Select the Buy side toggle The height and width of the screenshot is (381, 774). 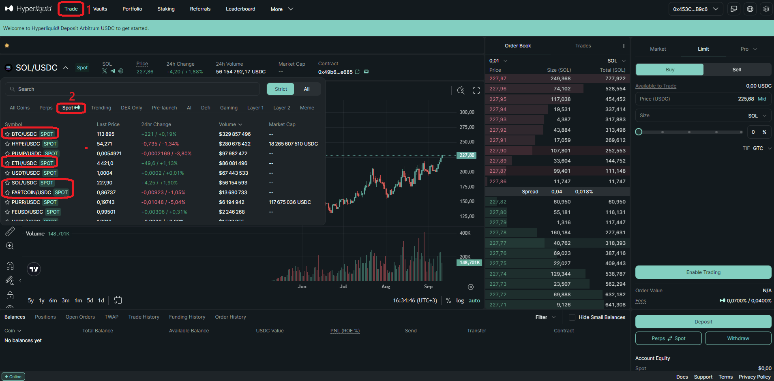(x=670, y=70)
